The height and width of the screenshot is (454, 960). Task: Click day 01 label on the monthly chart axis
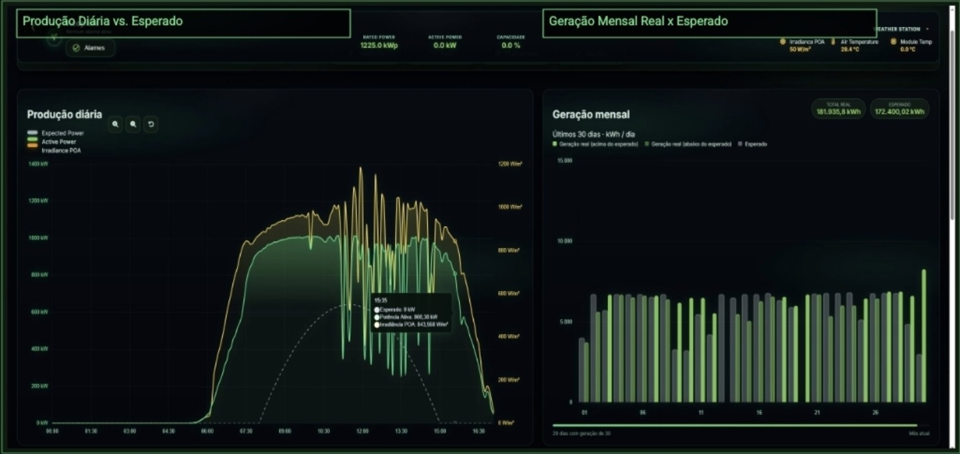coord(584,413)
